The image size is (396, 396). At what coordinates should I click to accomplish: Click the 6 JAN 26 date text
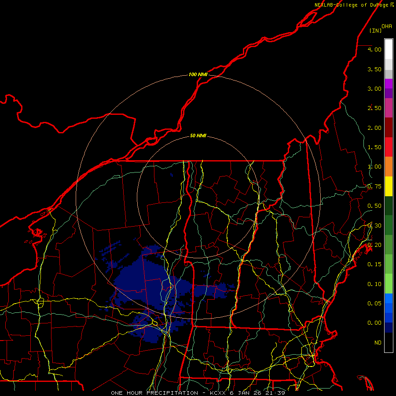click(246, 393)
